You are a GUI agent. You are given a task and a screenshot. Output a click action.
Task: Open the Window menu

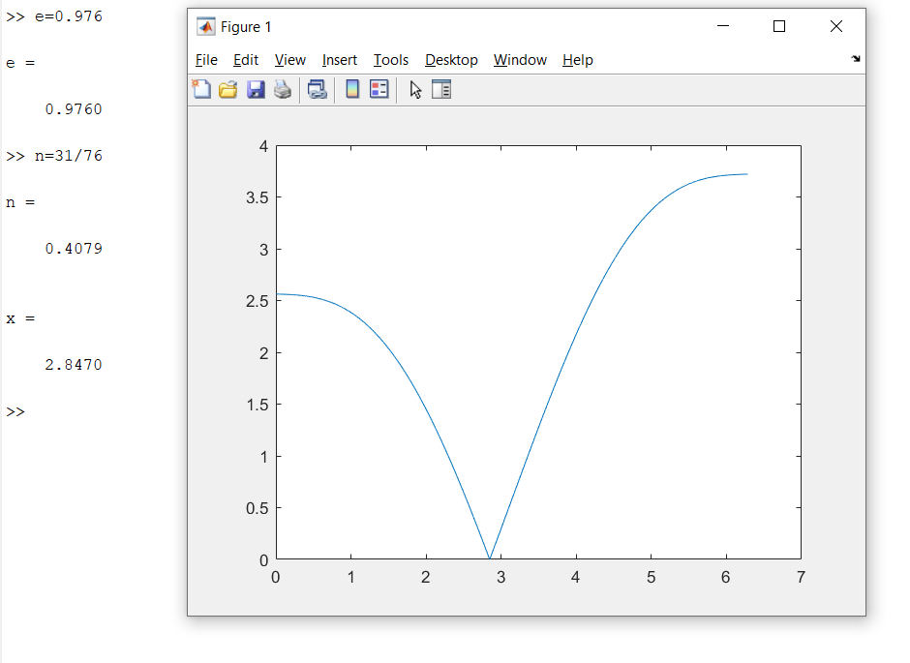(x=520, y=59)
